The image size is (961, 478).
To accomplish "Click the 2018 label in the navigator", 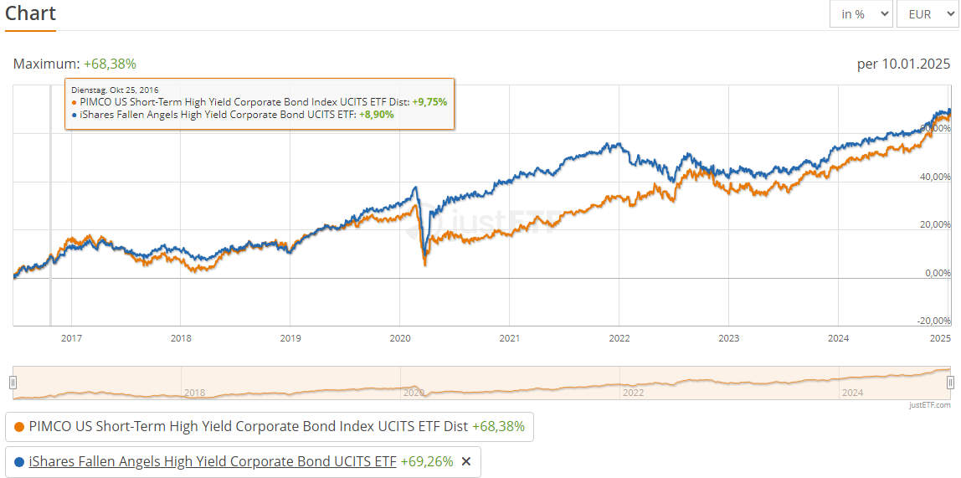I will click(x=194, y=392).
